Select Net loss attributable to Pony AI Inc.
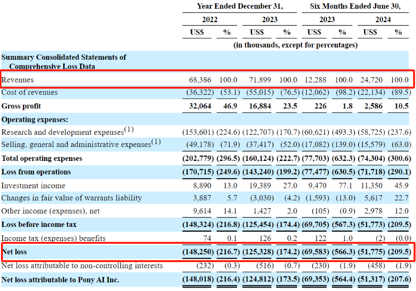The height and width of the screenshot is (291, 416). pyautogui.click(x=60, y=280)
